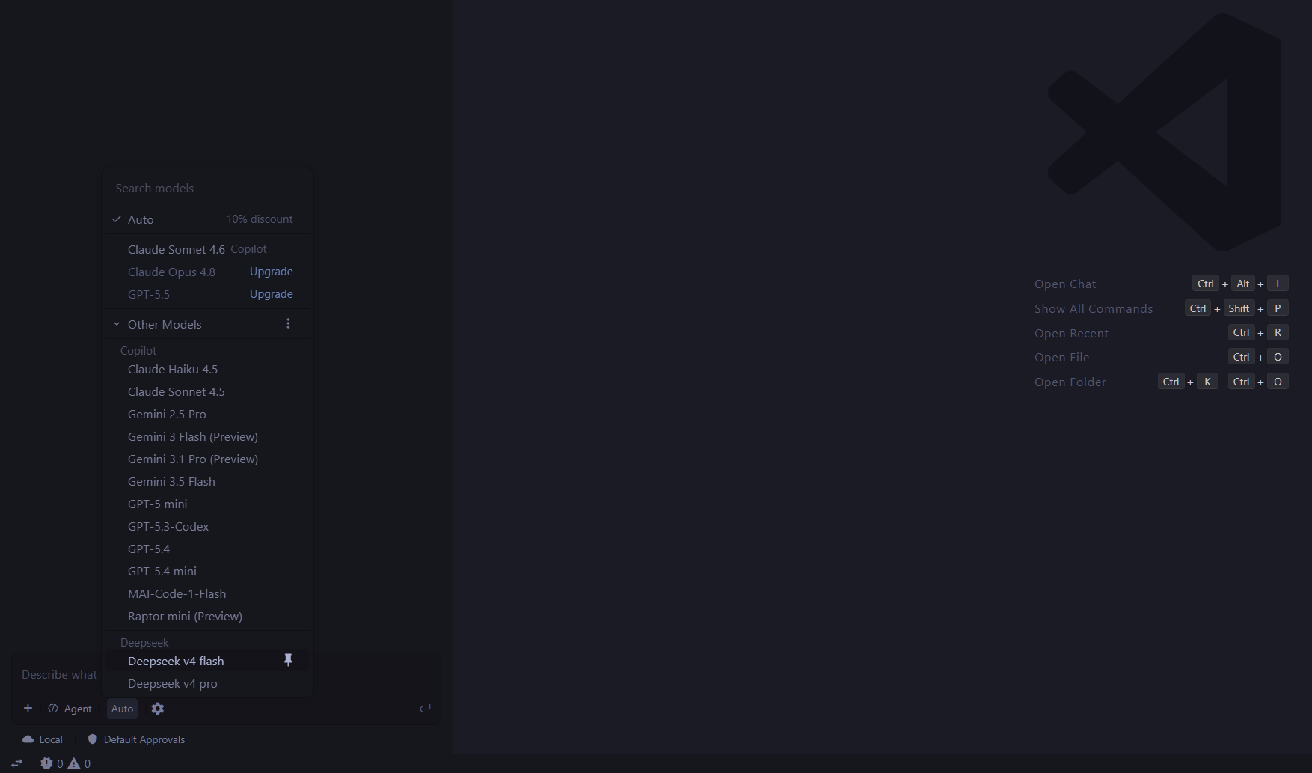The image size is (1312, 773).
Task: Select GPT-5.3-Codex model
Action: pyautogui.click(x=207, y=526)
